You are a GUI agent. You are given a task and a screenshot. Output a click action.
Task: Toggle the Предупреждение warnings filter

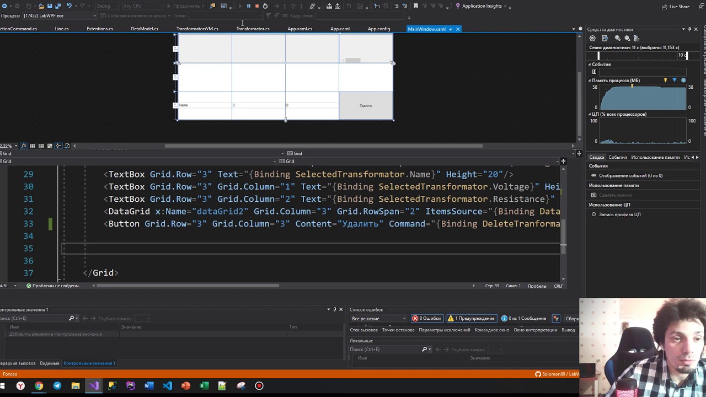[471, 318]
